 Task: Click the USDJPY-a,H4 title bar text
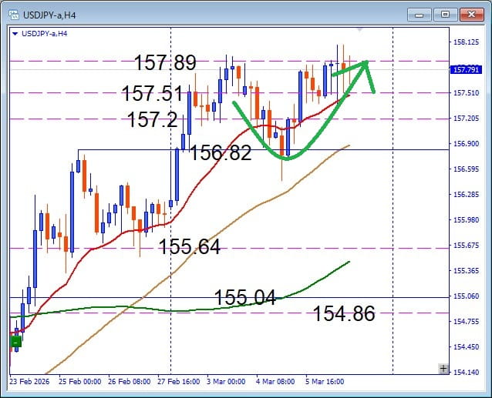coord(49,15)
